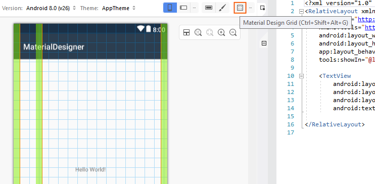Click the android:layout_w attribute on line 5

pos(347,35)
